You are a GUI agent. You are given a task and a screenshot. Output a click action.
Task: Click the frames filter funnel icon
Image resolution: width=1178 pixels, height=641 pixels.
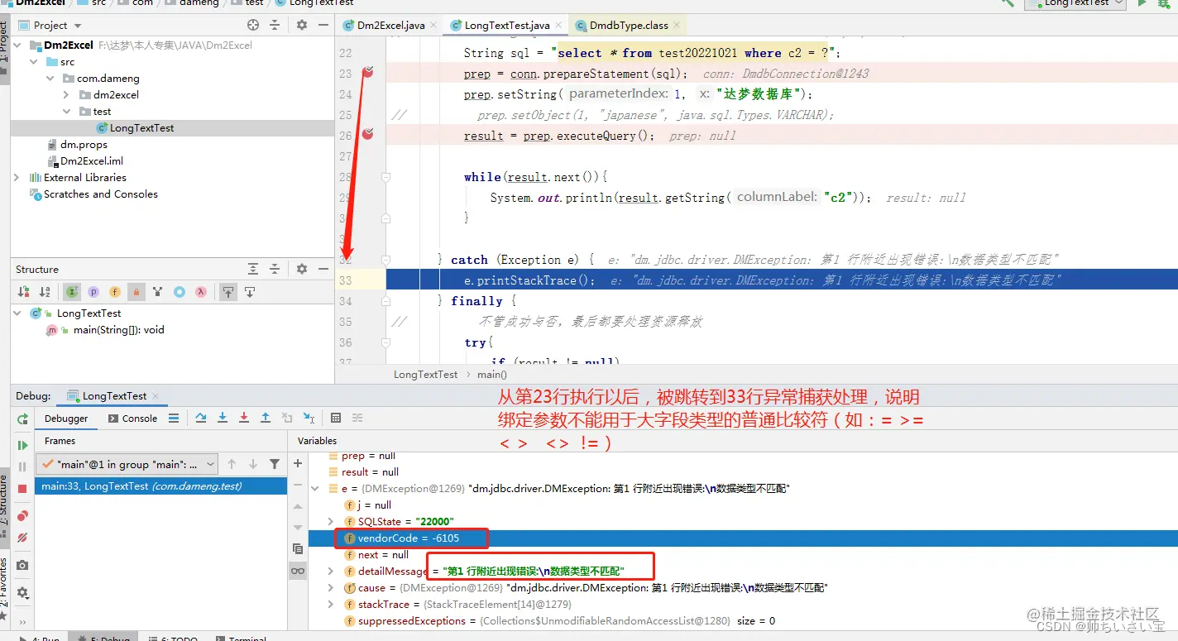(x=275, y=464)
